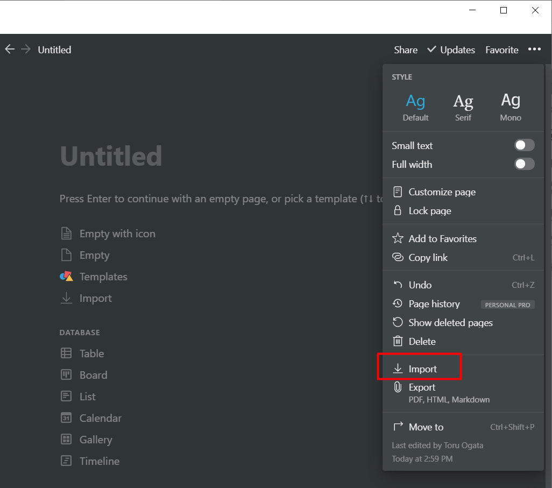Click the Share button

point(406,49)
